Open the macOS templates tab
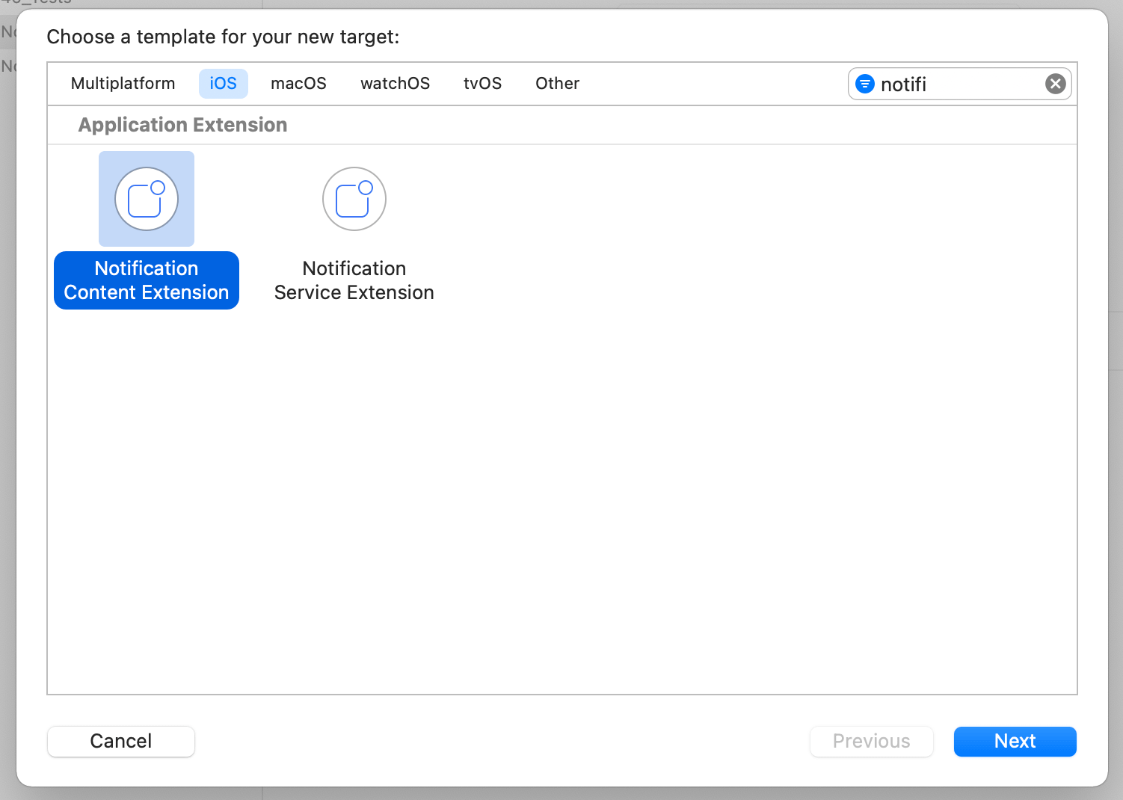The image size is (1123, 800). (x=298, y=84)
